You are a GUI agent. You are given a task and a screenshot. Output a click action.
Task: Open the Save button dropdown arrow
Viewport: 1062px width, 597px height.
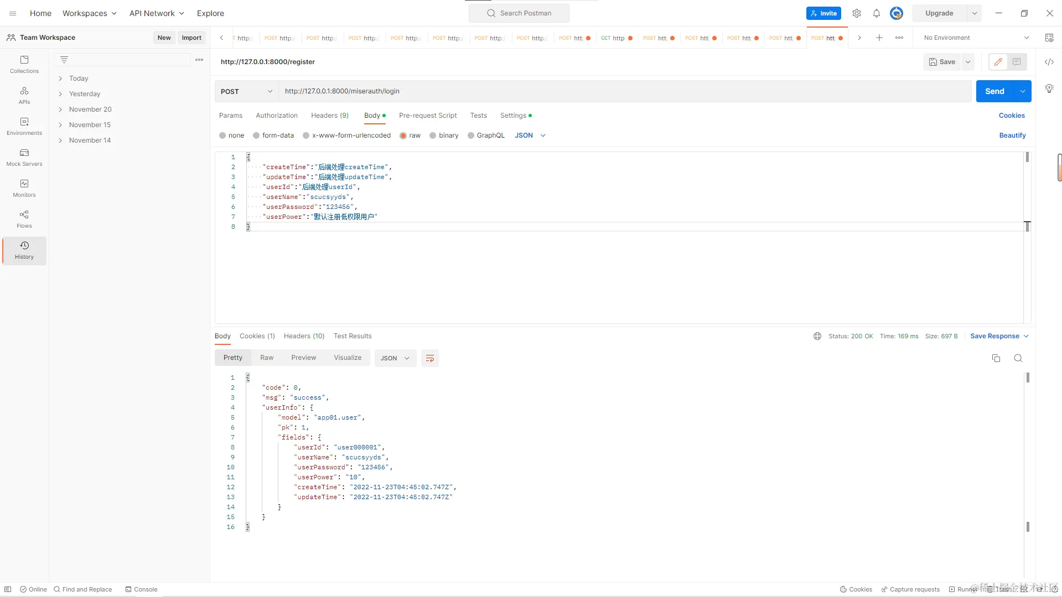point(968,62)
